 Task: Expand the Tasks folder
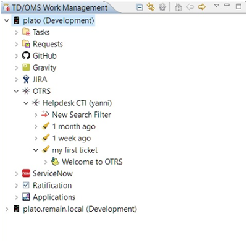click(x=17, y=32)
